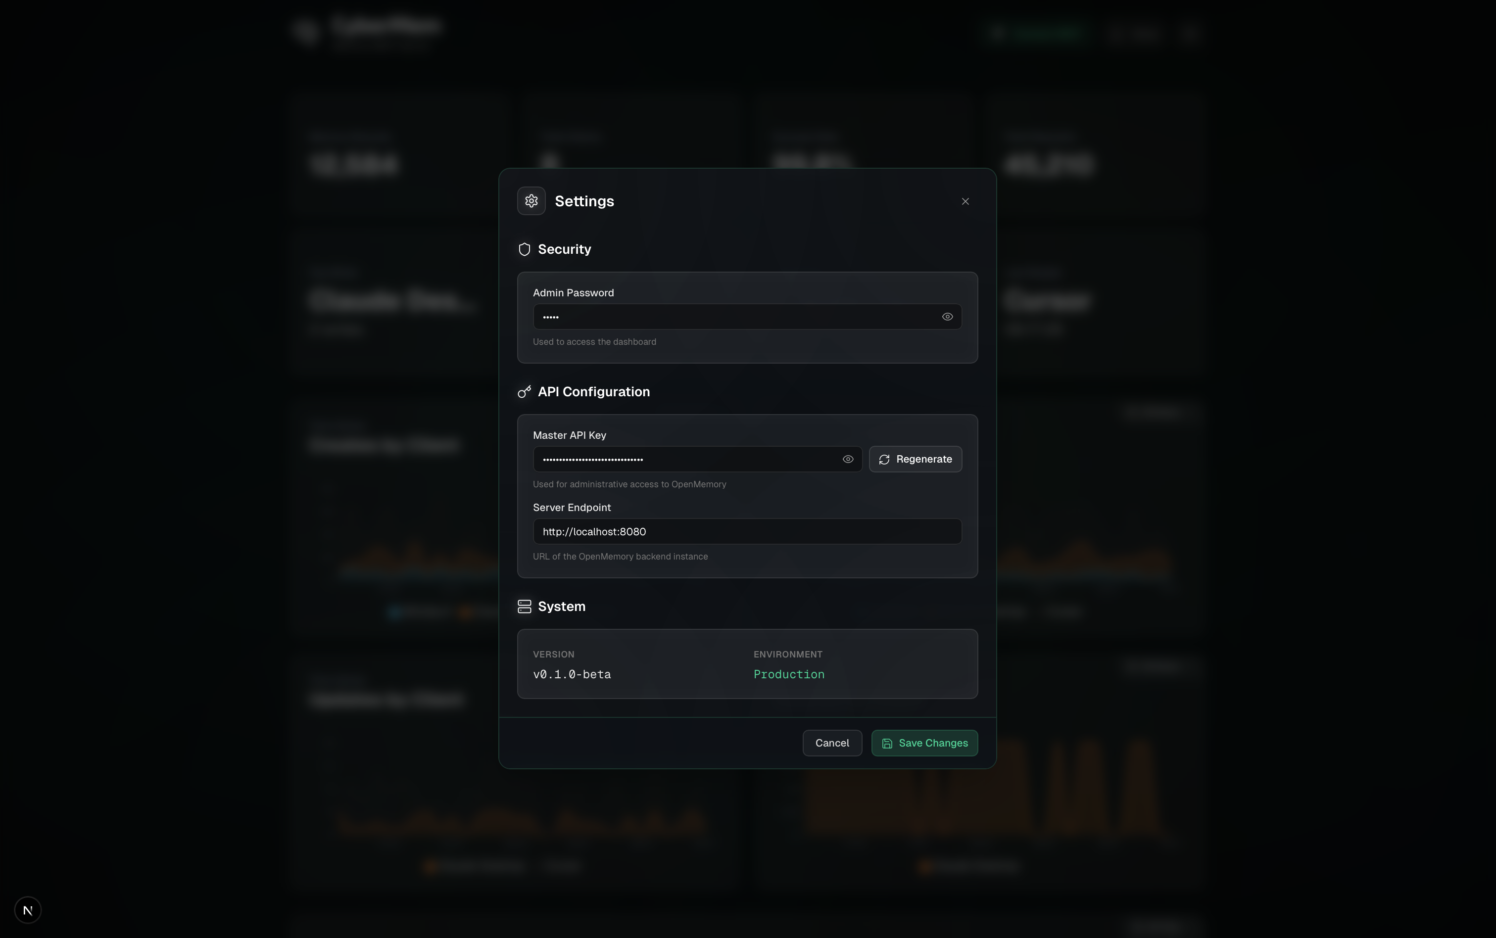Open the Next.js dev tools badge
Image resolution: width=1496 pixels, height=938 pixels.
coord(28,910)
